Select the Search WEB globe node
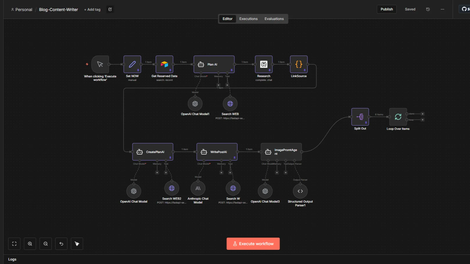 click(x=230, y=104)
